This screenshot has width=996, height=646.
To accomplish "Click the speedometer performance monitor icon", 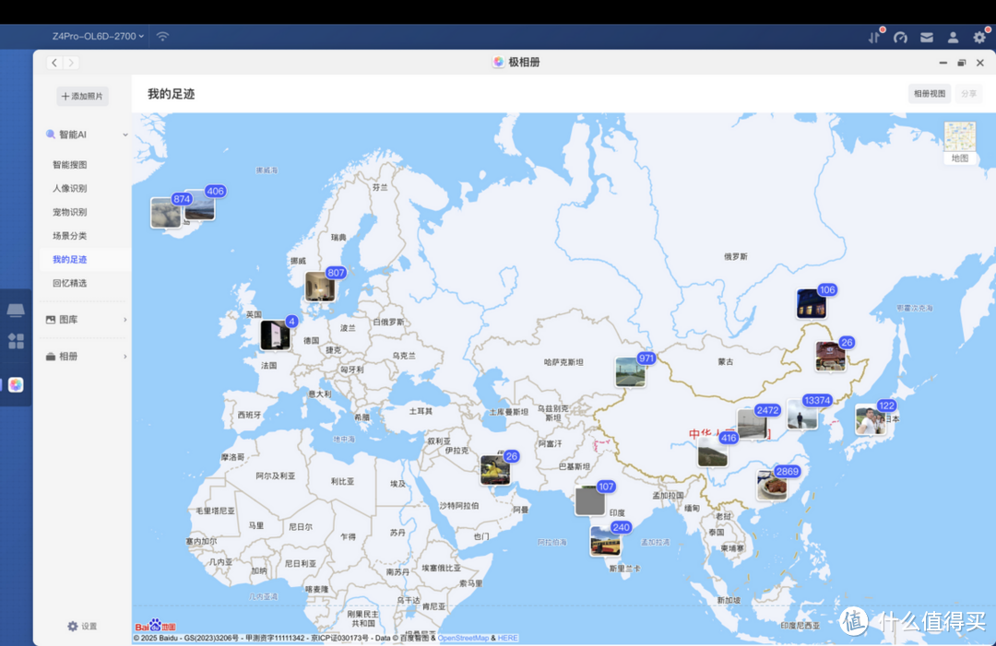I will click(x=901, y=37).
